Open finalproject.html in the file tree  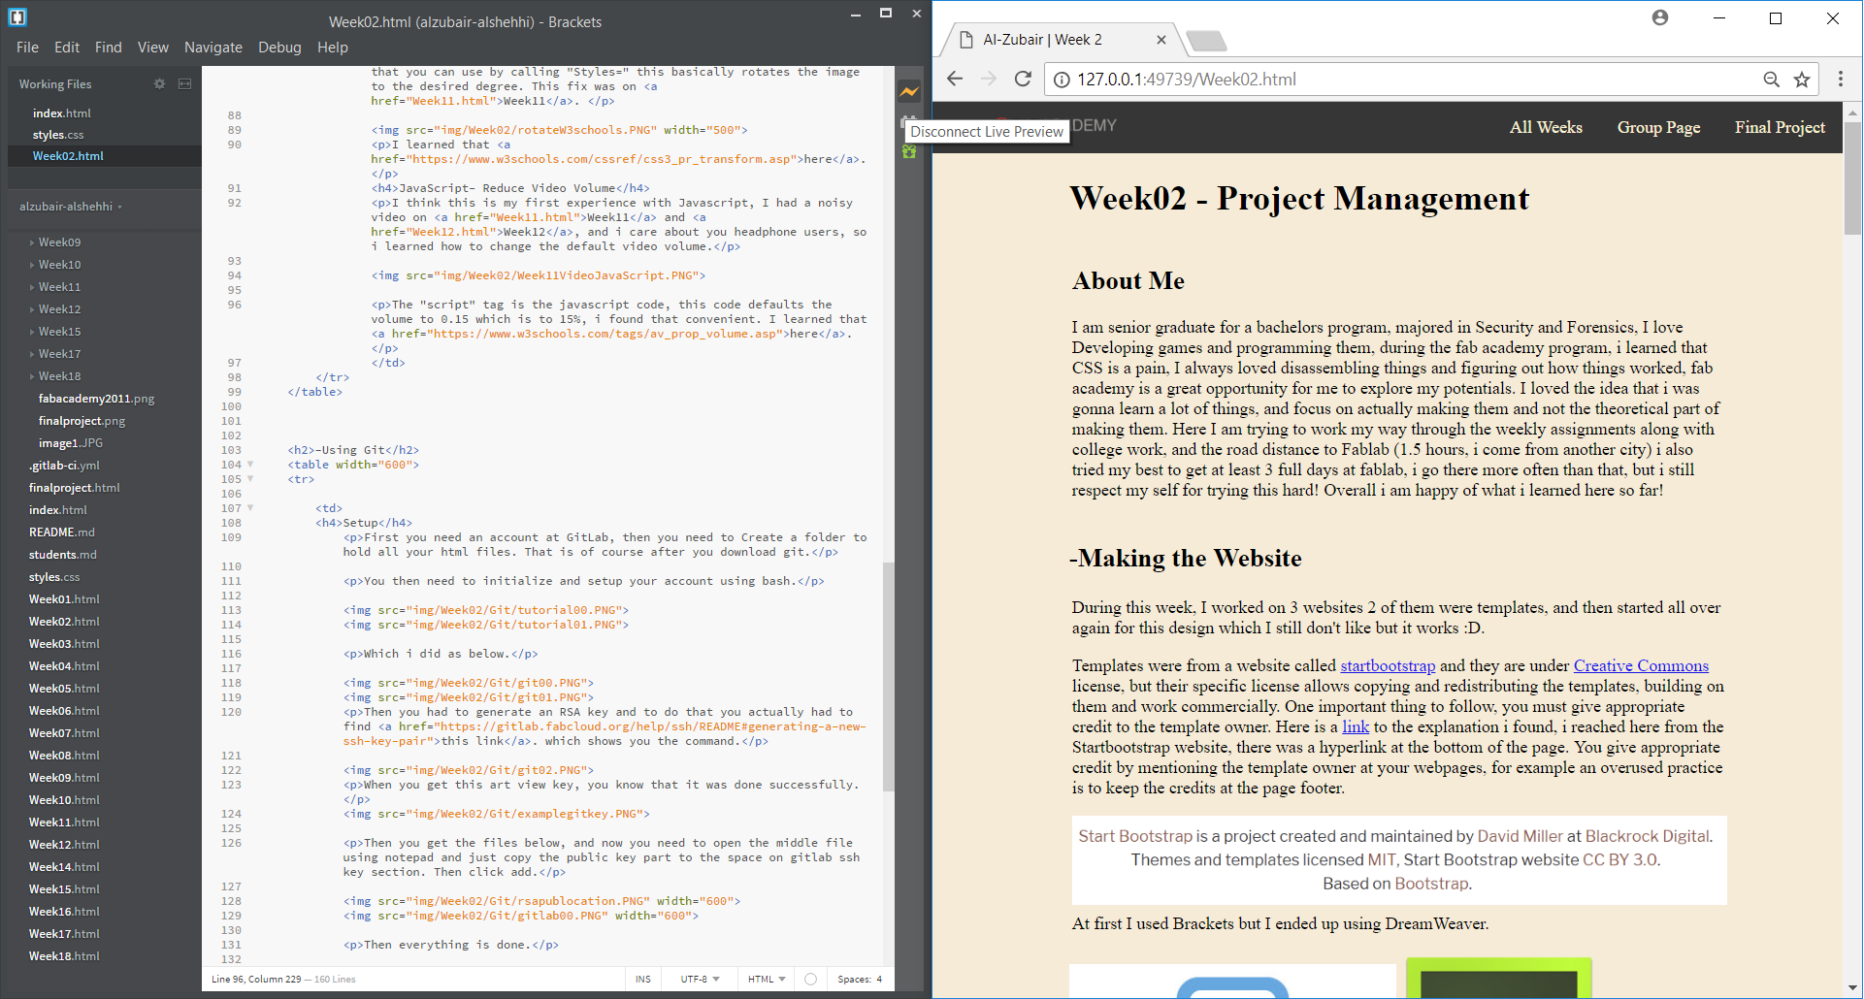point(75,488)
